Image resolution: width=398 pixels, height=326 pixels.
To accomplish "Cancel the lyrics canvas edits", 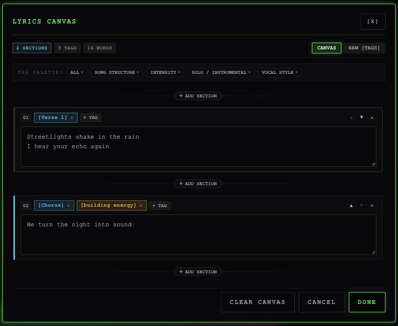I will 322,302.
